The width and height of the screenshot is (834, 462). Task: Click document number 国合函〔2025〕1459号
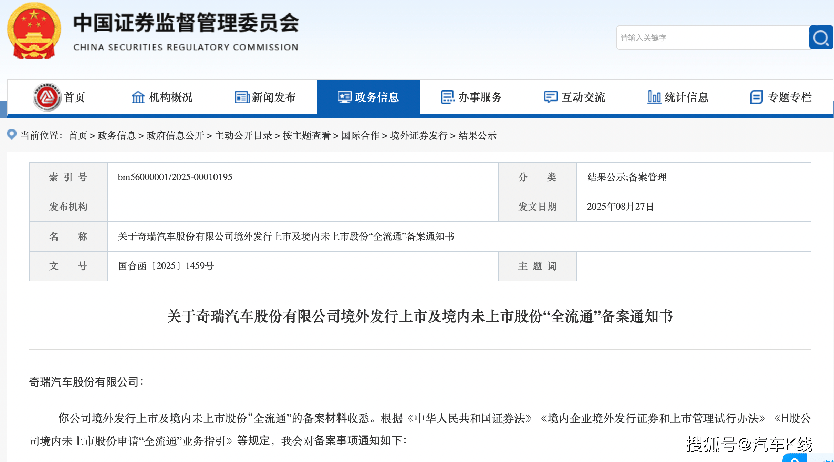click(166, 266)
